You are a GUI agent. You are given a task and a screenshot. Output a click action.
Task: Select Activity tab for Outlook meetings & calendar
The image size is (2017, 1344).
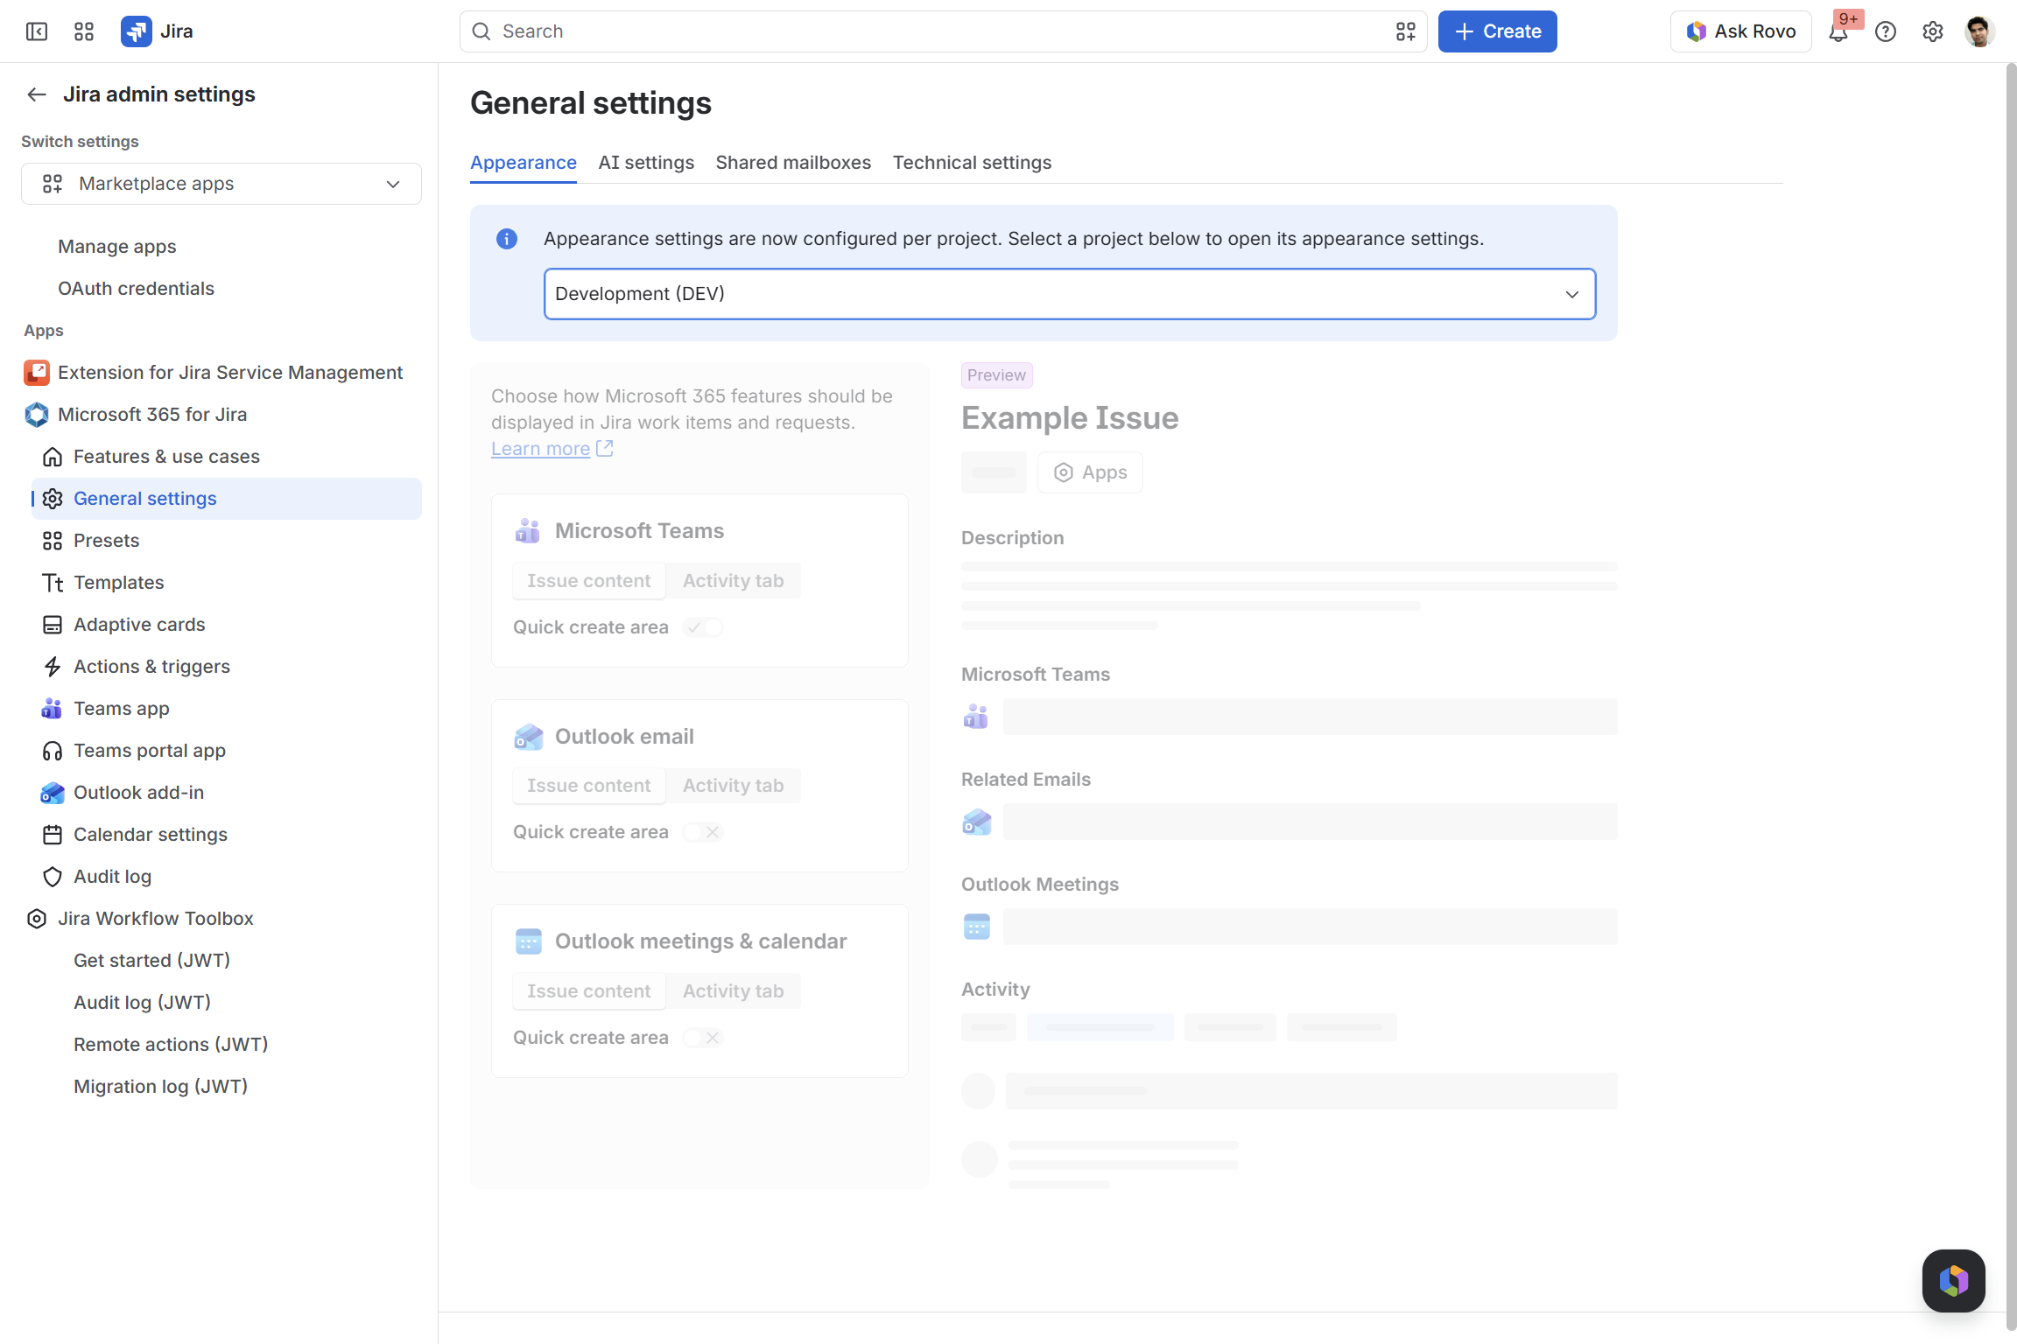point(734,991)
